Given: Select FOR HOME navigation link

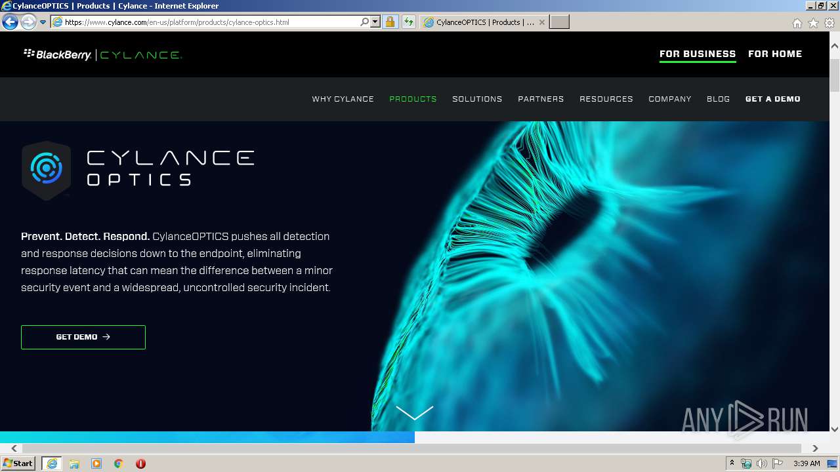Looking at the screenshot, I should click(x=775, y=54).
